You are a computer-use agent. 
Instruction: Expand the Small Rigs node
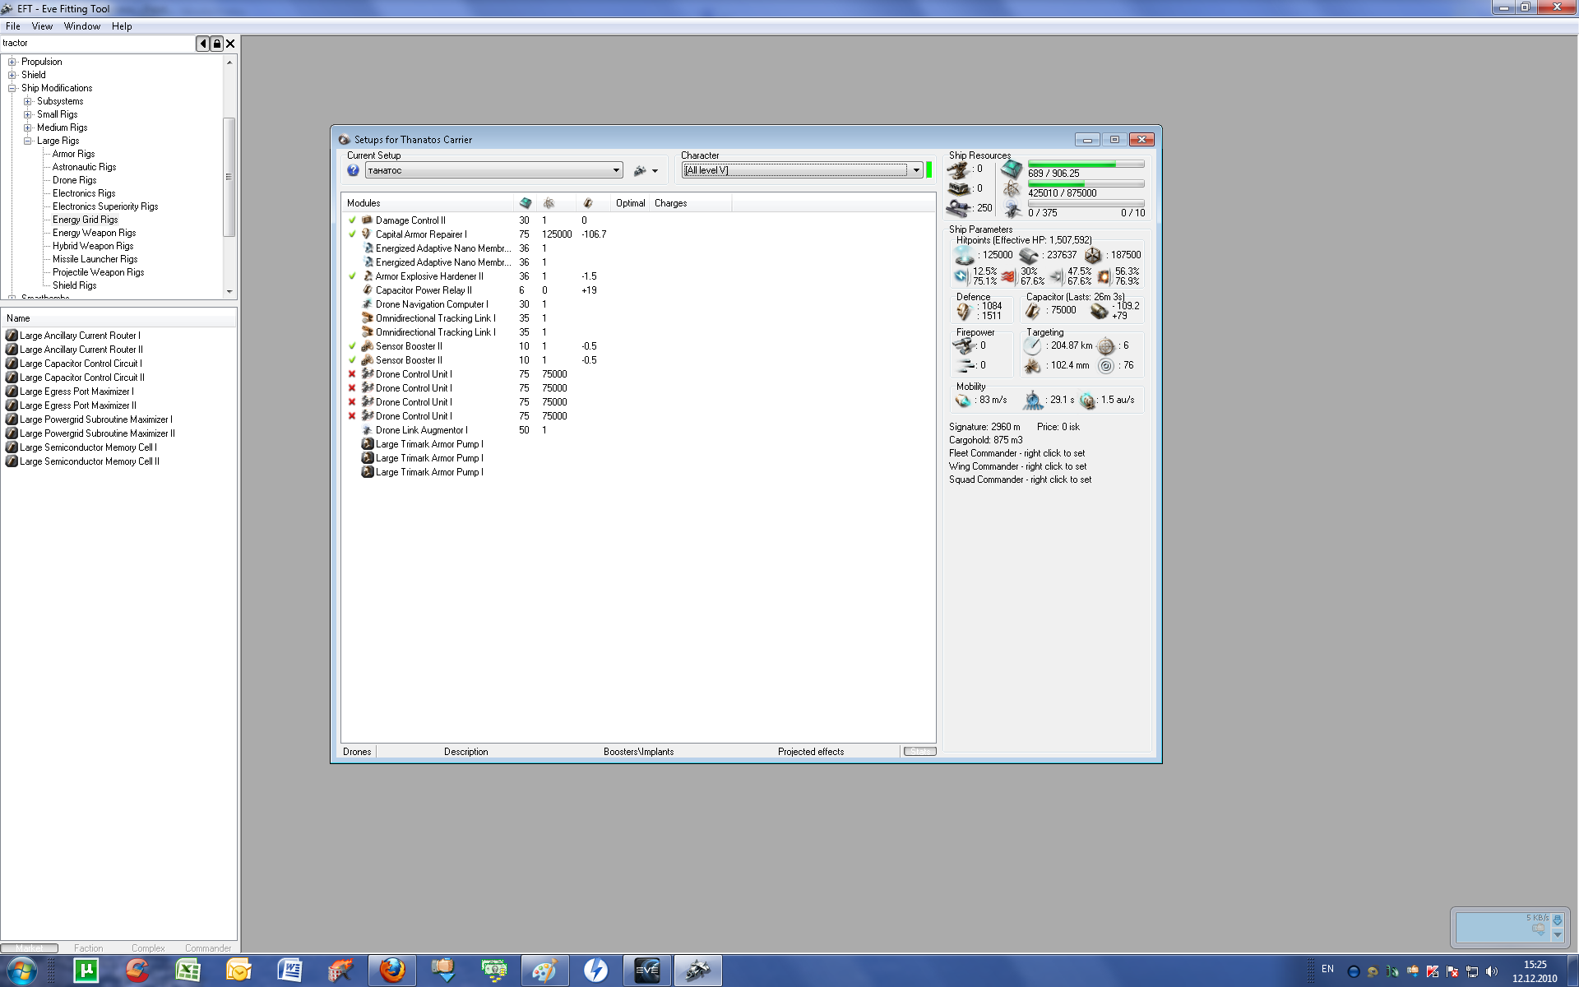tap(28, 114)
